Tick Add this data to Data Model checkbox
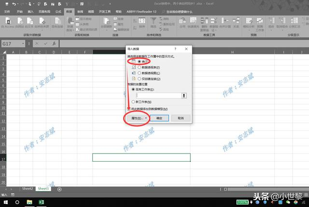This screenshot has width=309, height=207. tap(129, 109)
